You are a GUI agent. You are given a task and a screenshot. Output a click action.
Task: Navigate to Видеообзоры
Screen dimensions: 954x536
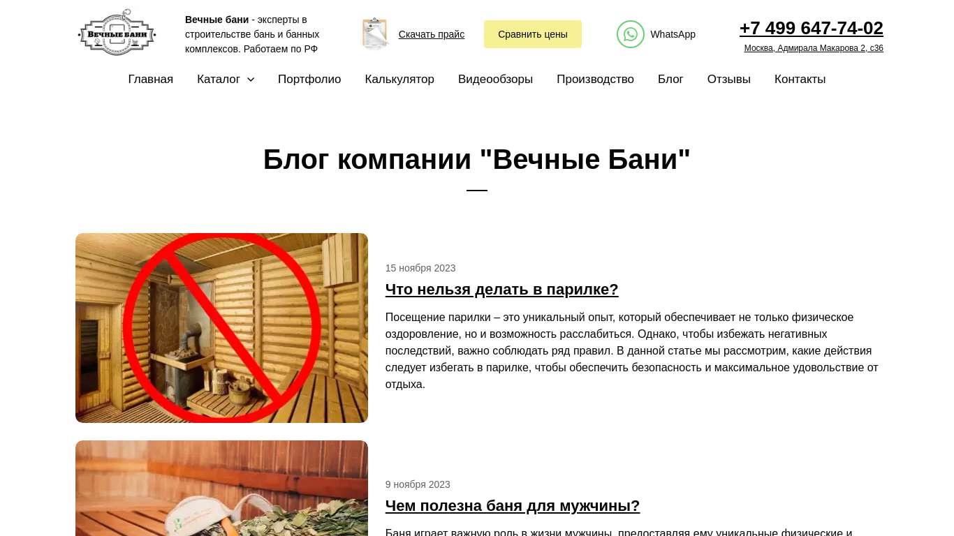coord(495,80)
